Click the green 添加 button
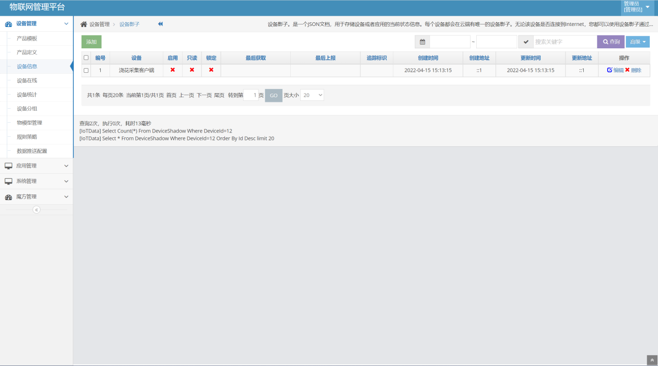658x366 pixels. click(91, 42)
